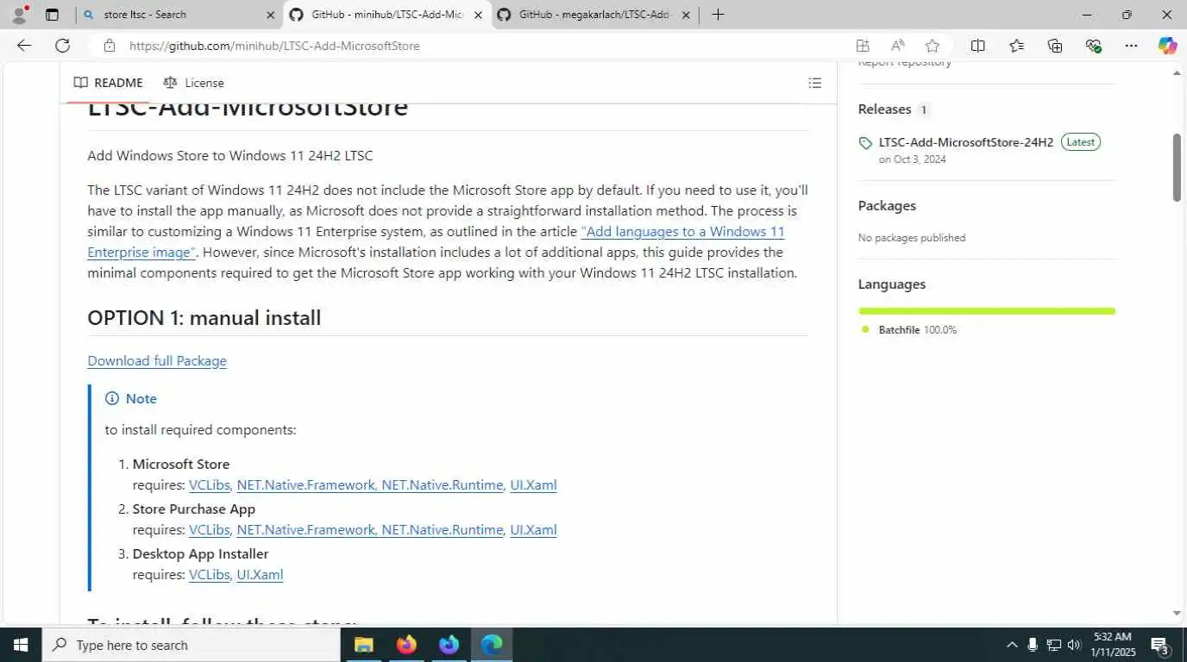Viewport: 1187px width, 662px height.
Task: Add this page to favorites star
Action: (x=932, y=46)
